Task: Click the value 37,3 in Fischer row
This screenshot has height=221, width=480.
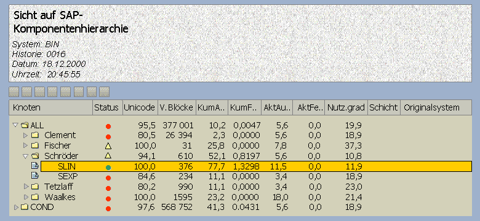Action: (353, 145)
